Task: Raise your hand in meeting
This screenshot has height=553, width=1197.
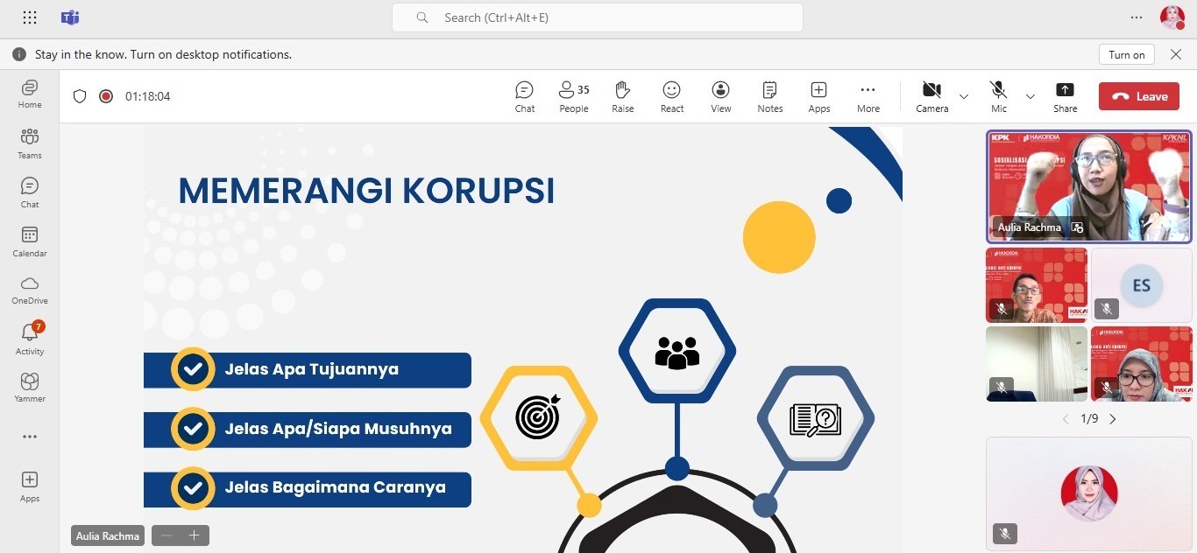Action: click(622, 96)
